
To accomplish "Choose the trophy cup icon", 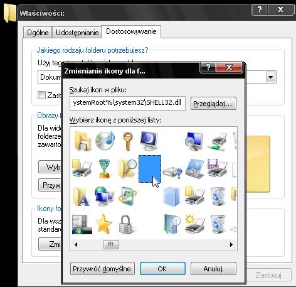I will tap(104, 169).
